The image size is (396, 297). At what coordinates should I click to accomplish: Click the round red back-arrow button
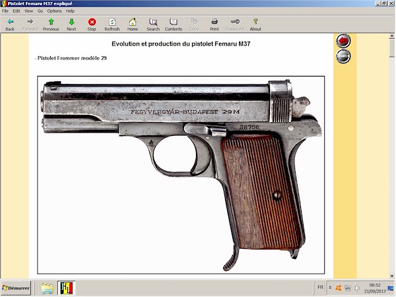[x=343, y=41]
